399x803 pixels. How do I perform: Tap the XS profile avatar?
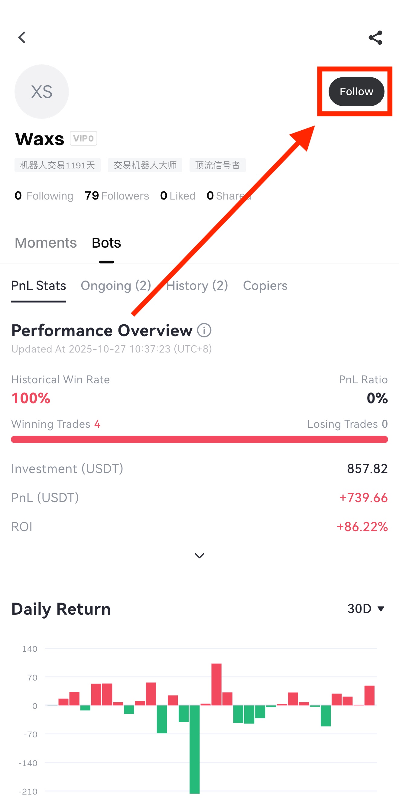[42, 92]
